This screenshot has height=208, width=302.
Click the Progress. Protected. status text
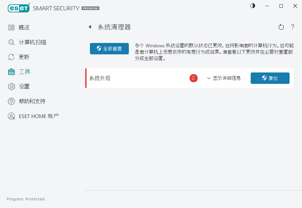click(x=26, y=199)
